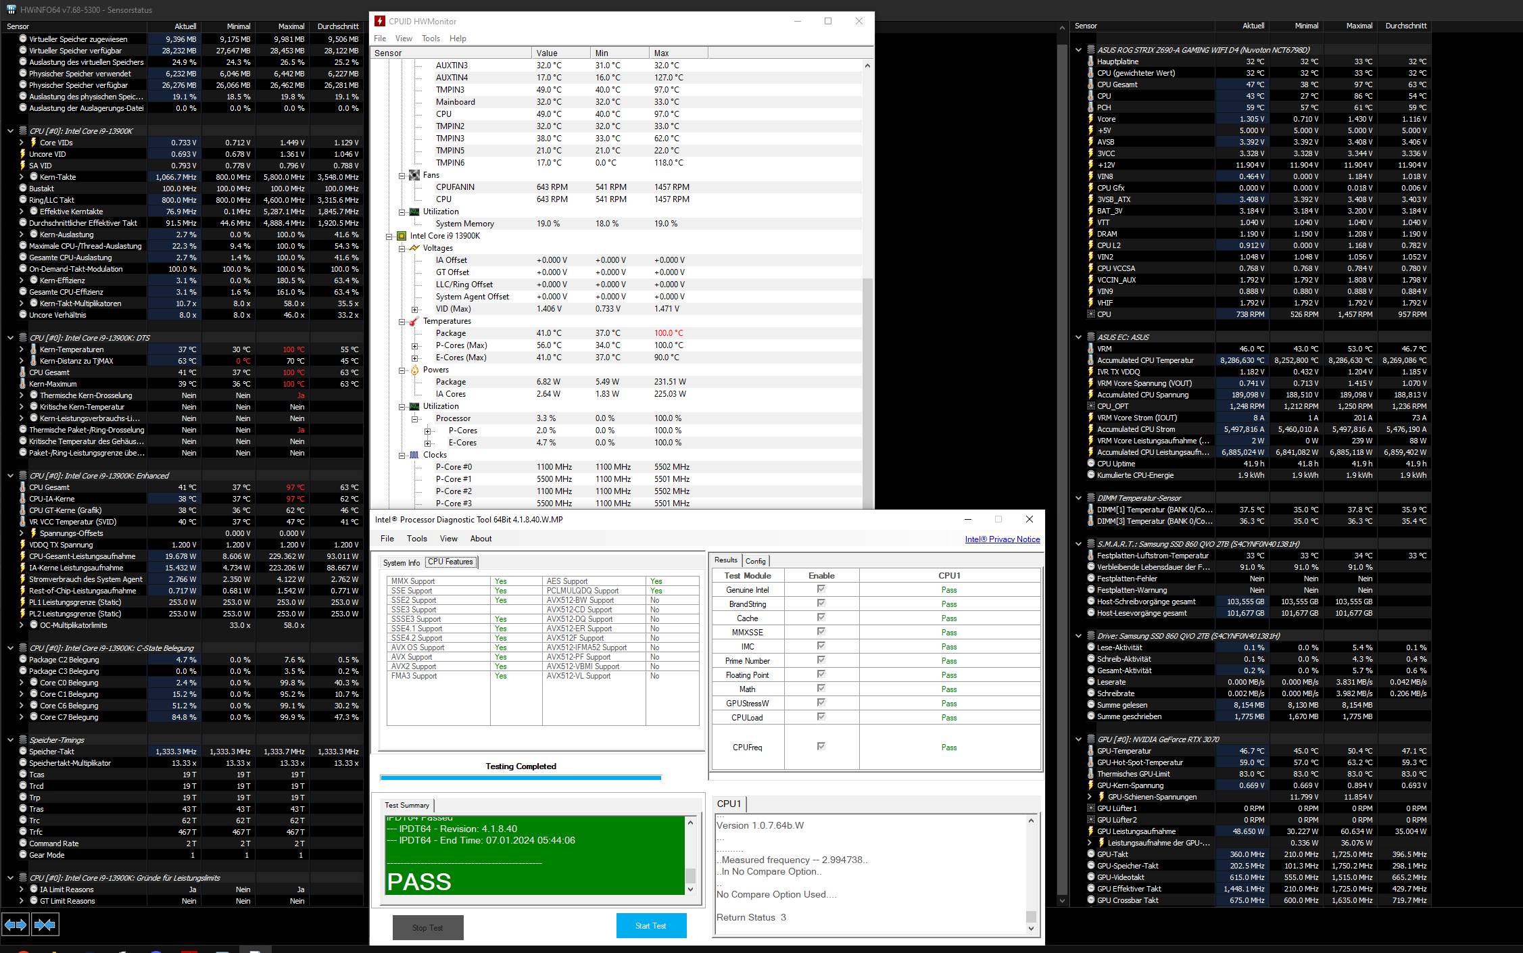Viewport: 1523px width, 953px height.
Task: Toggle the Prime Number test checkbox
Action: pyautogui.click(x=821, y=660)
